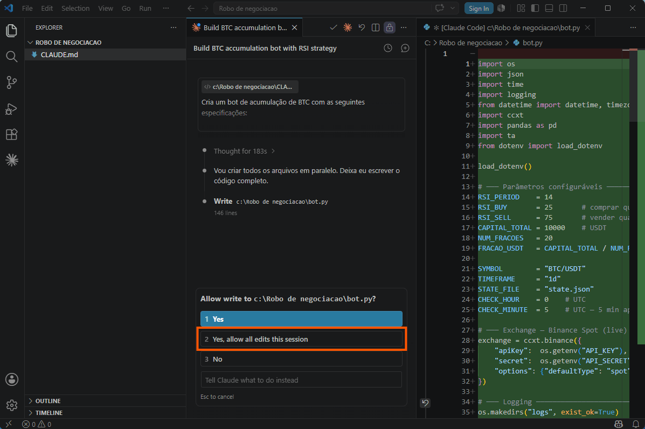Click the diff editor overview ruler scrollbar
This screenshot has height=429, width=645.
641,233
